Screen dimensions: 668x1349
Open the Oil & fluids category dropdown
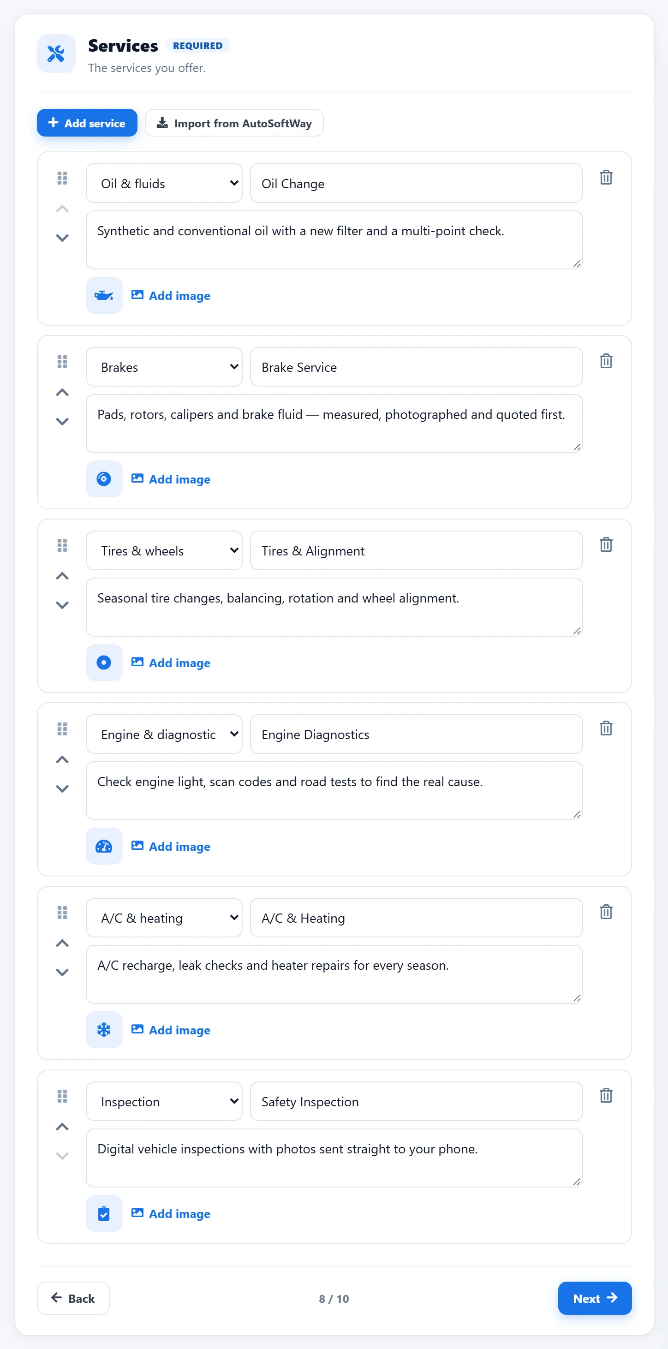(x=164, y=183)
